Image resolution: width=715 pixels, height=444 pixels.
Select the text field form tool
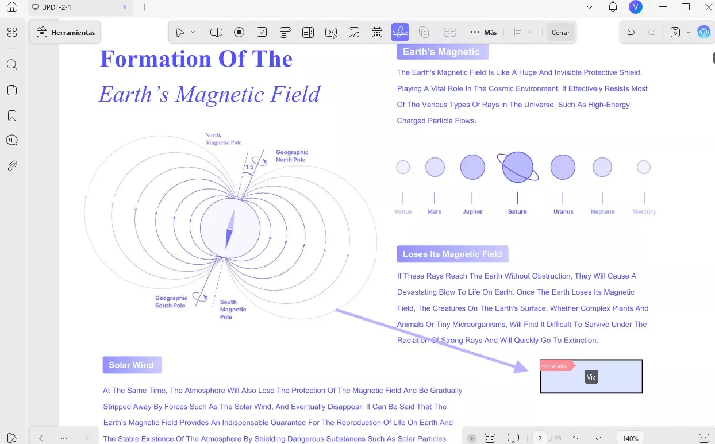216,33
